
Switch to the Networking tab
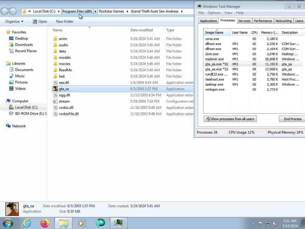[x=284, y=21]
